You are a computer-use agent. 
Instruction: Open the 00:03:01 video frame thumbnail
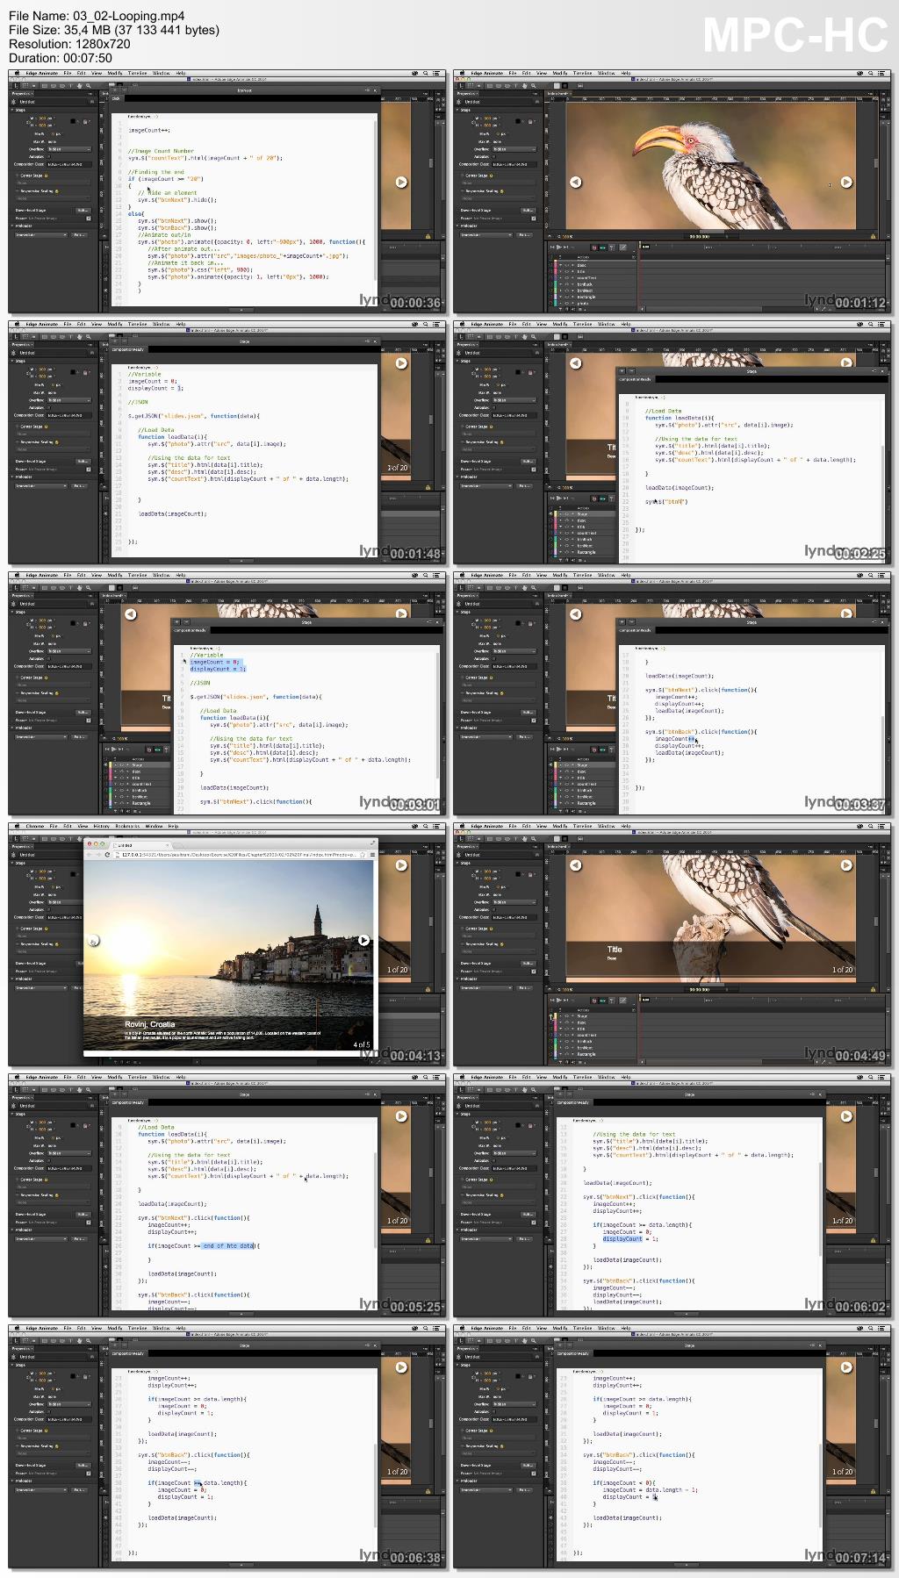pos(227,694)
